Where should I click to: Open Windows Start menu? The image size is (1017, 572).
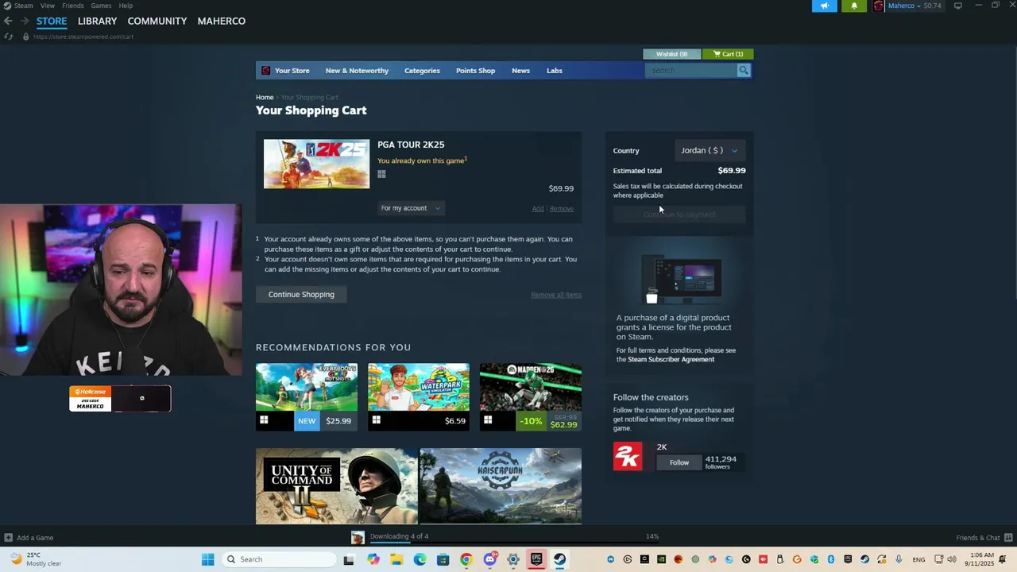[207, 559]
